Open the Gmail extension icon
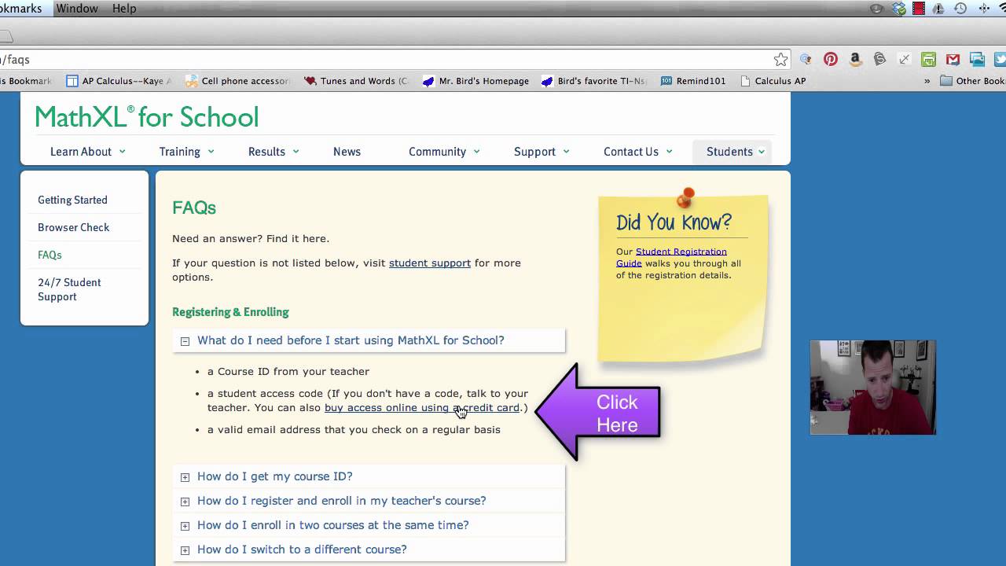The image size is (1006, 566). coord(953,59)
